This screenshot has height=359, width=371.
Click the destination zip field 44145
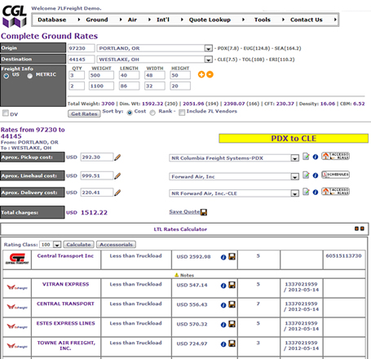tap(81, 60)
